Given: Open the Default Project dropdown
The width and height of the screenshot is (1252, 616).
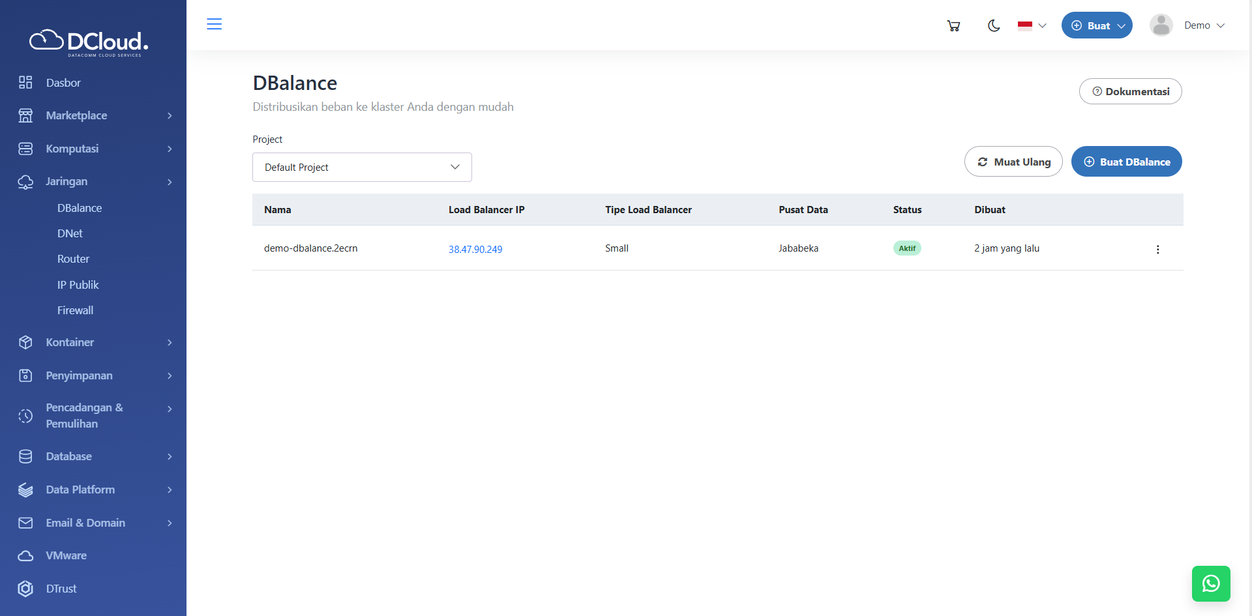Looking at the screenshot, I should (x=362, y=168).
